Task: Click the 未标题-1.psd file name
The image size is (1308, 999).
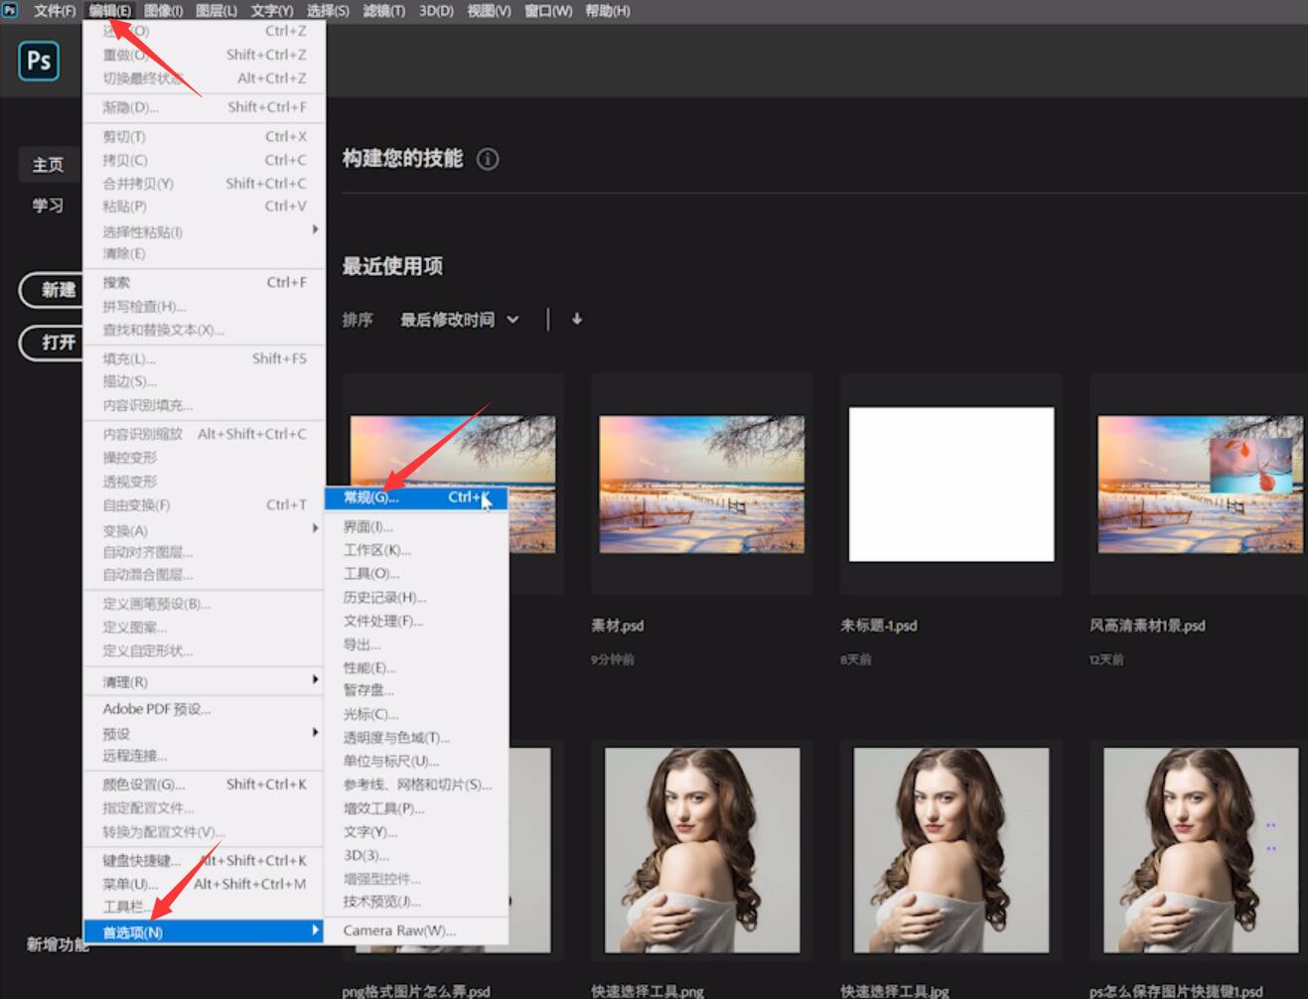Action: (879, 626)
